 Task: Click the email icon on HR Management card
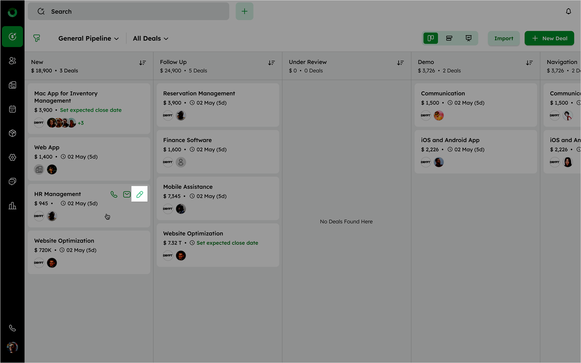(x=127, y=195)
